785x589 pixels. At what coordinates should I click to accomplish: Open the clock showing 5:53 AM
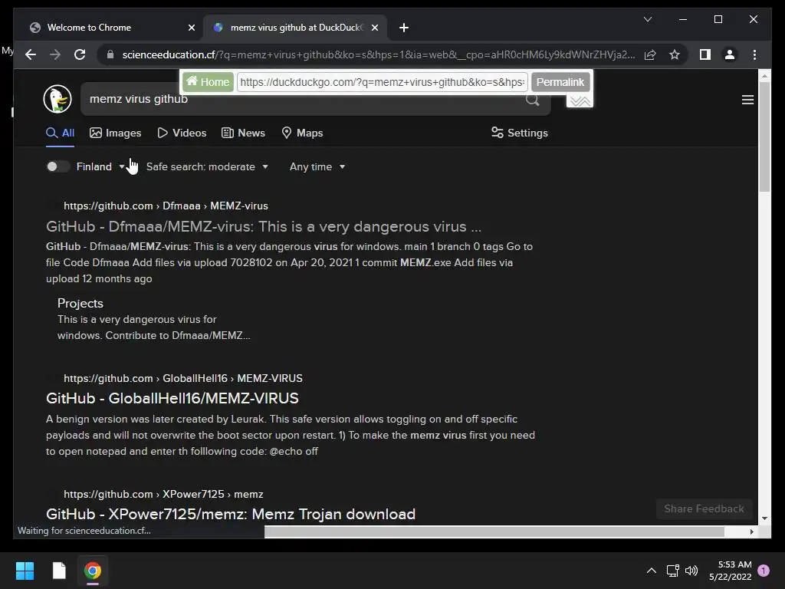730,571
